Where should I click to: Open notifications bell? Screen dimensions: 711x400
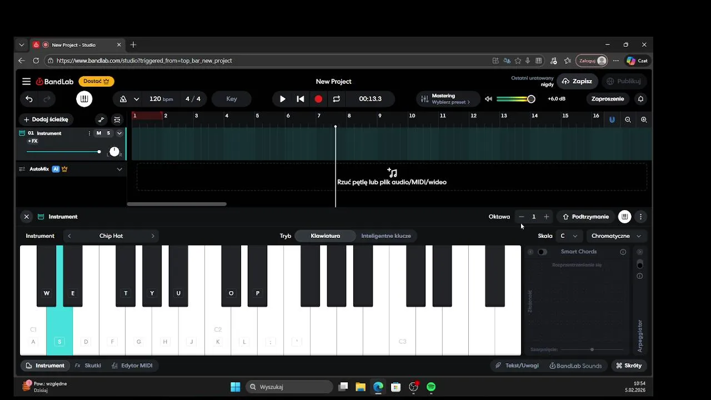(640, 99)
